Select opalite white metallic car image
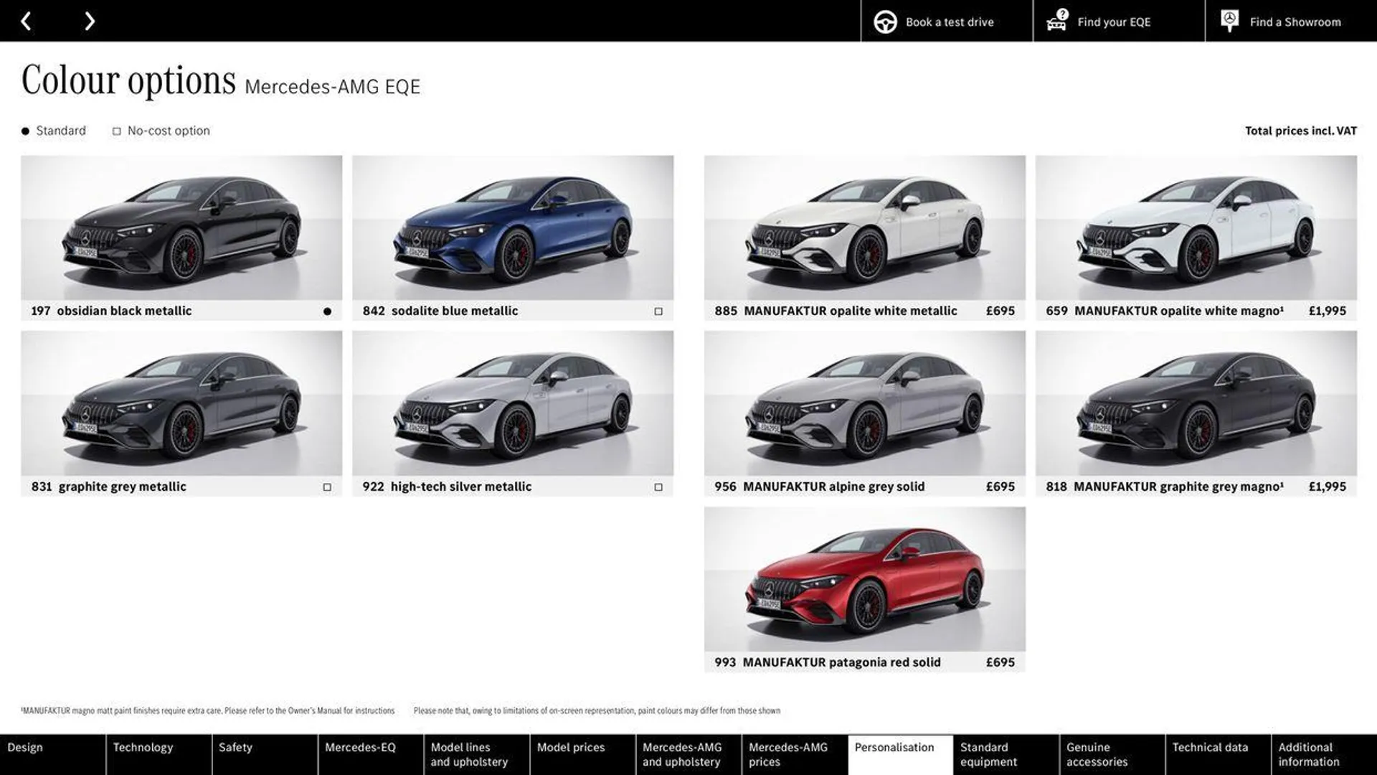The height and width of the screenshot is (775, 1377). click(x=865, y=227)
